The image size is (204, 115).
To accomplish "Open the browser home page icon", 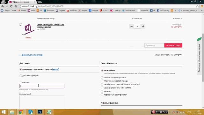I will (x=16, y=6).
